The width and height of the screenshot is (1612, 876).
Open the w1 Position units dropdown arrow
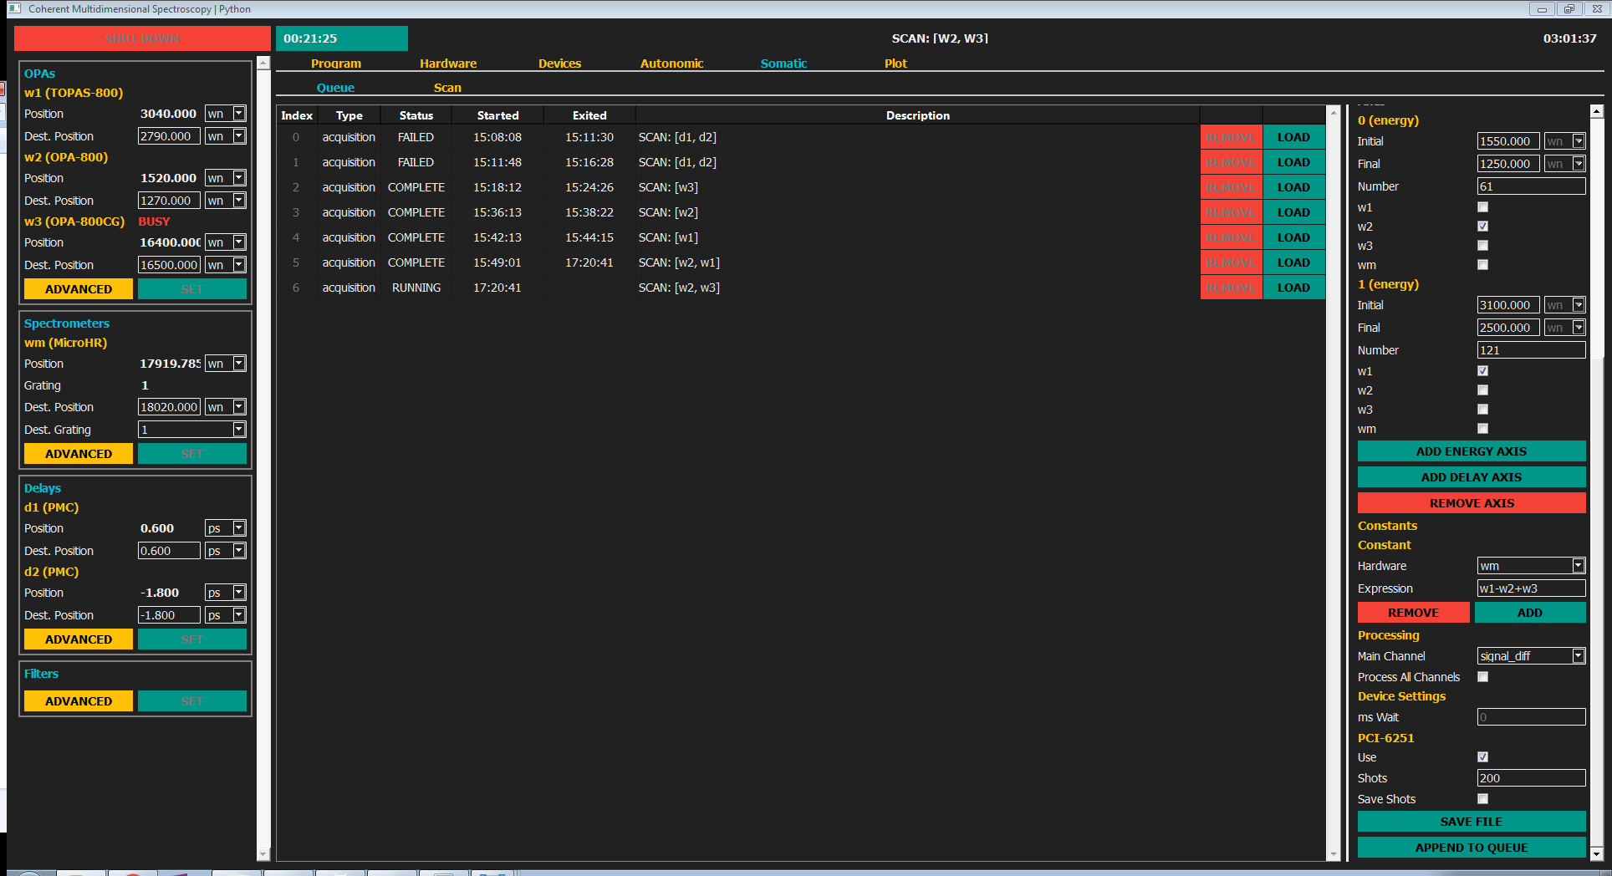point(239,114)
